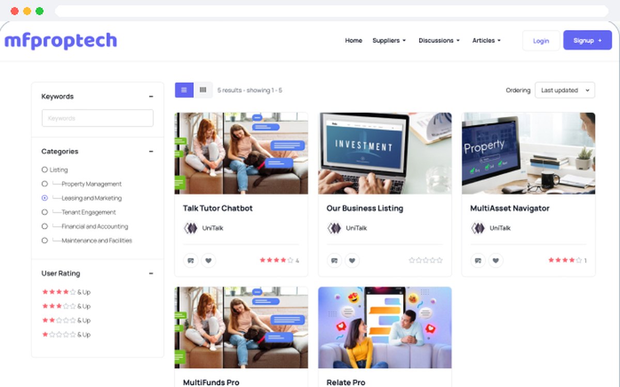Image resolution: width=620 pixels, height=387 pixels.
Task: Open the Discussions dropdown menu
Action: [439, 40]
